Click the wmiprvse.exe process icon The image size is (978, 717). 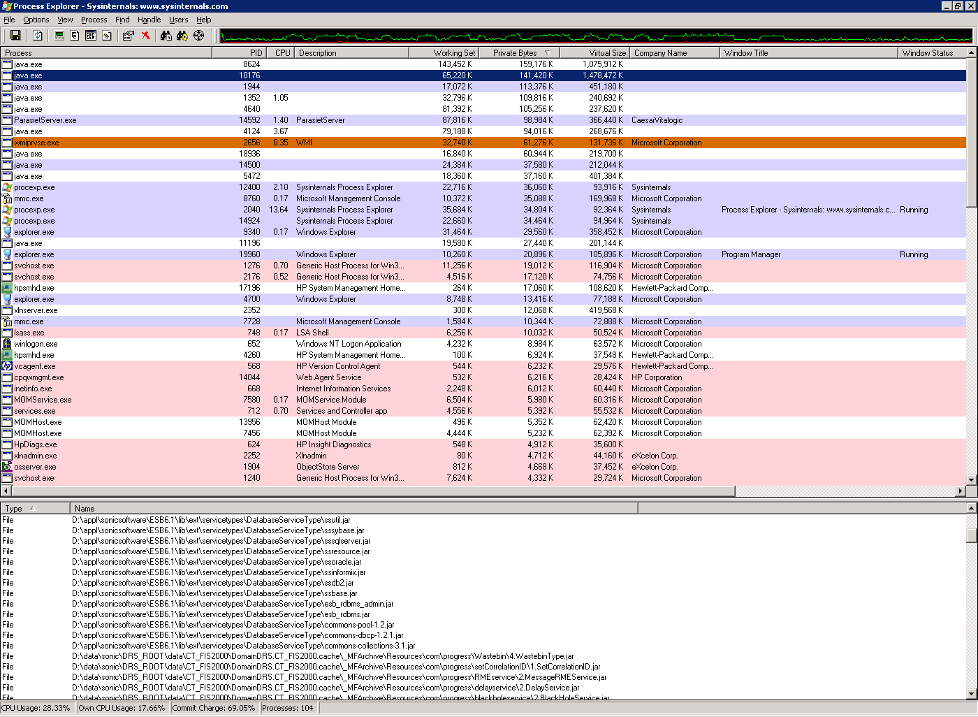(7, 143)
